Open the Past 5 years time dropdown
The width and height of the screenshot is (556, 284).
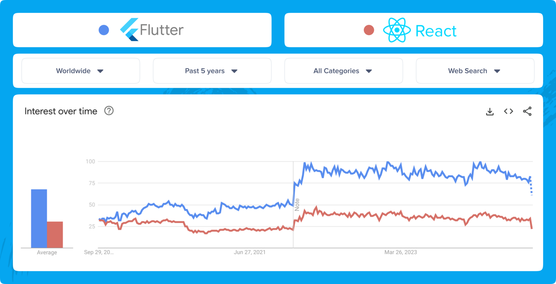tap(212, 71)
